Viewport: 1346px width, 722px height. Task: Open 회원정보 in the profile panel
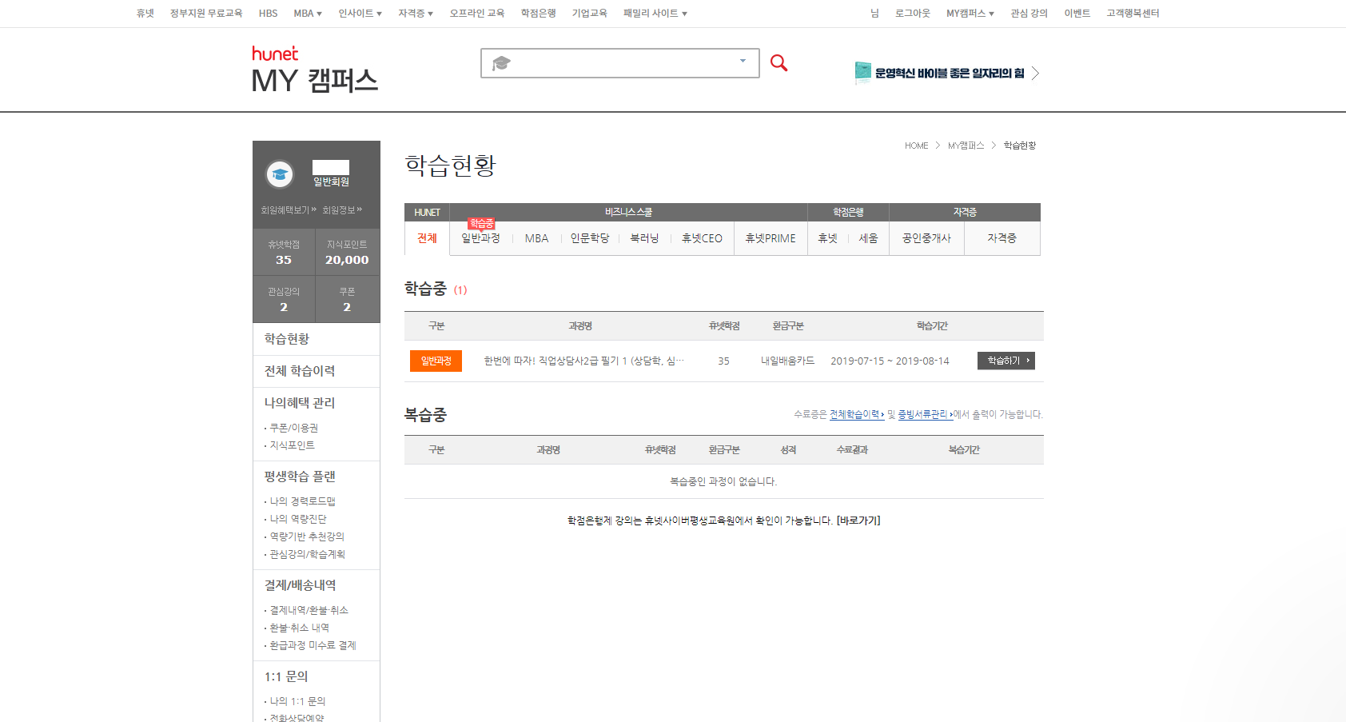[x=342, y=209]
